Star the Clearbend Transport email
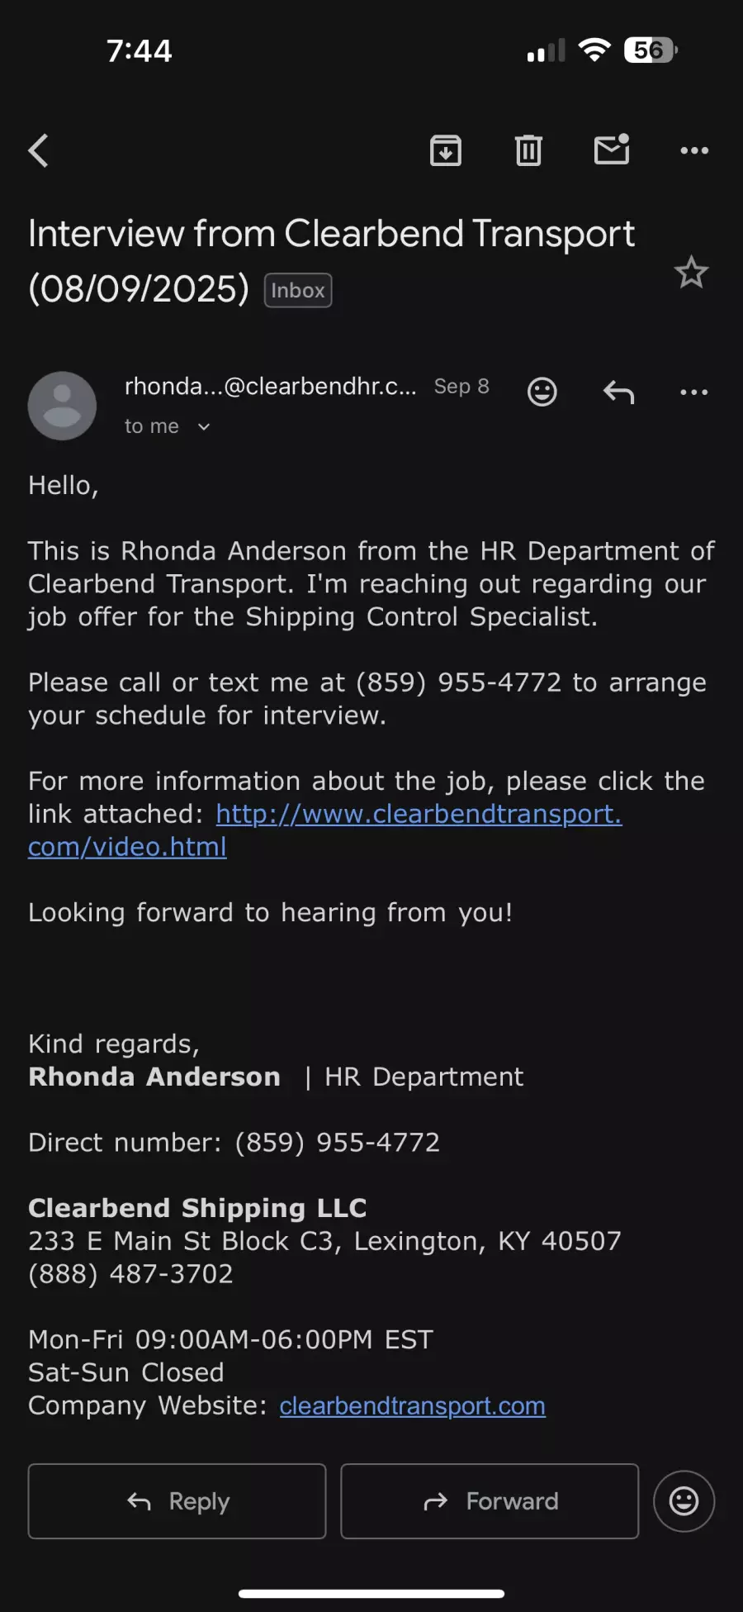This screenshot has height=1612, width=743. pyautogui.click(x=691, y=273)
